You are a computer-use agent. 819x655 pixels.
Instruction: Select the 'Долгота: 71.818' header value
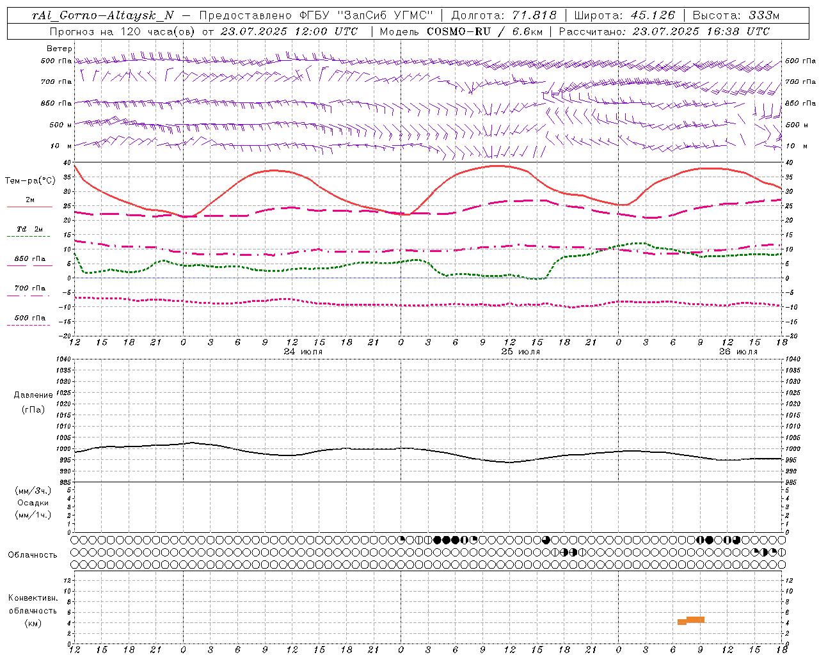(x=504, y=15)
